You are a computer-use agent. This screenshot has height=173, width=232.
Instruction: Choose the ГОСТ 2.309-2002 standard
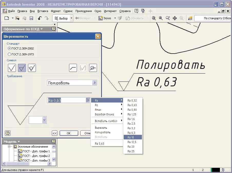click(21, 48)
